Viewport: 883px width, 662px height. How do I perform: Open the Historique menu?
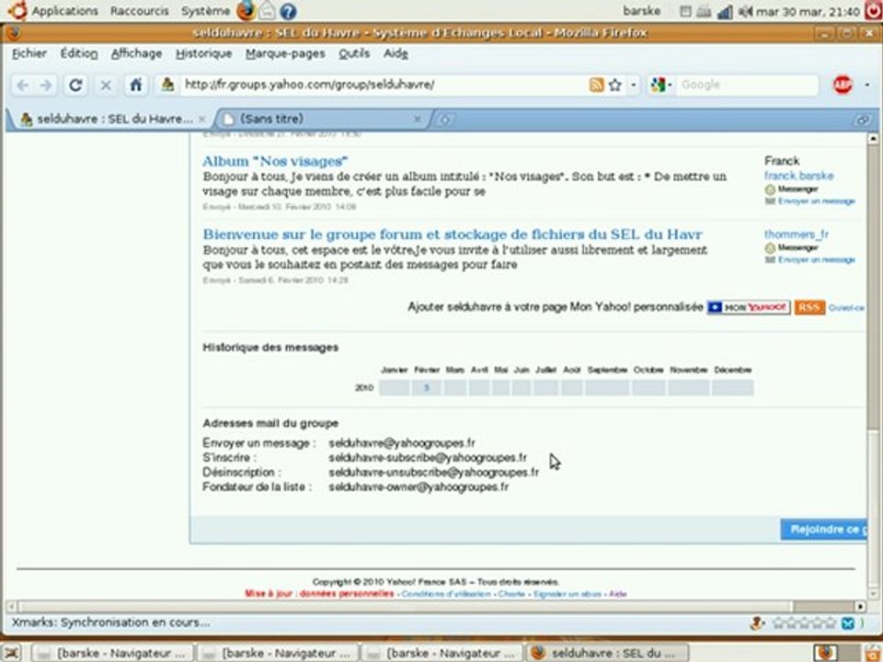(x=204, y=53)
